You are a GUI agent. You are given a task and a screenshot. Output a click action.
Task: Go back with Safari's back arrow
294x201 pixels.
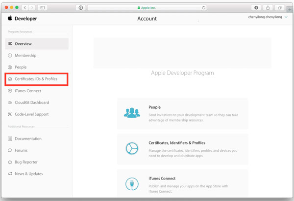[25, 8]
